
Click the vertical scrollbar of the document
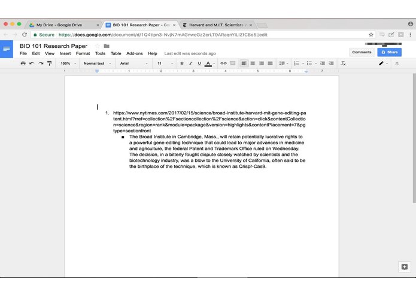coord(414,138)
